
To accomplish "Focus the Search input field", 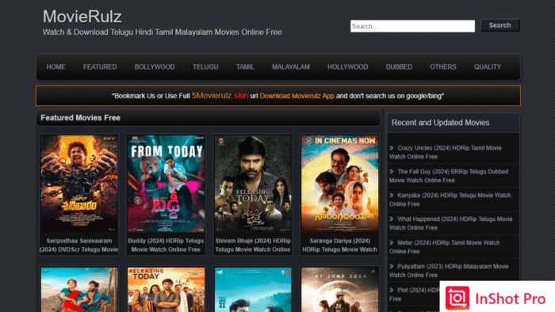I will pos(412,26).
